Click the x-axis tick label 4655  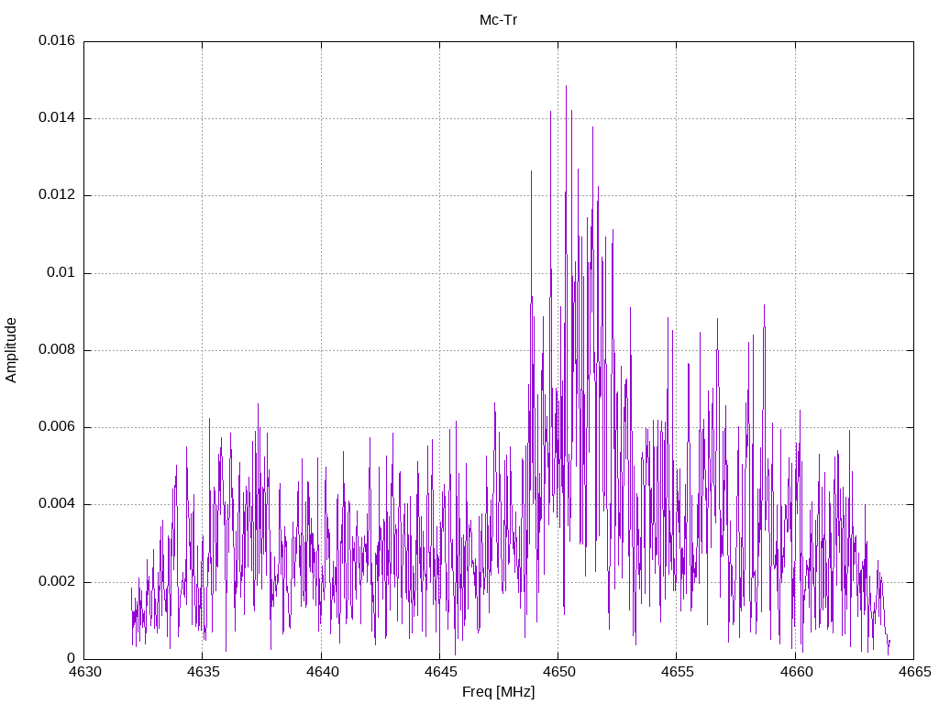(678, 672)
